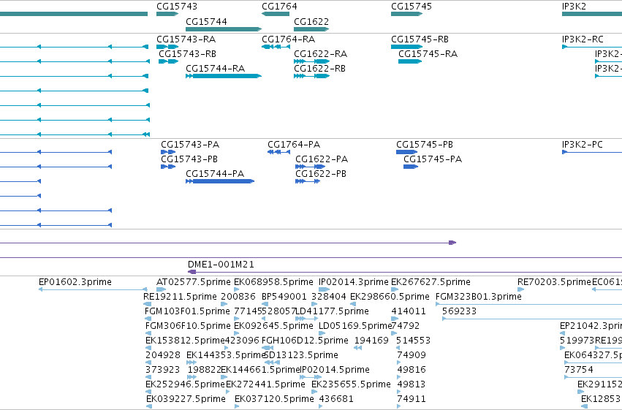Click the 373923 feature label

163,370
